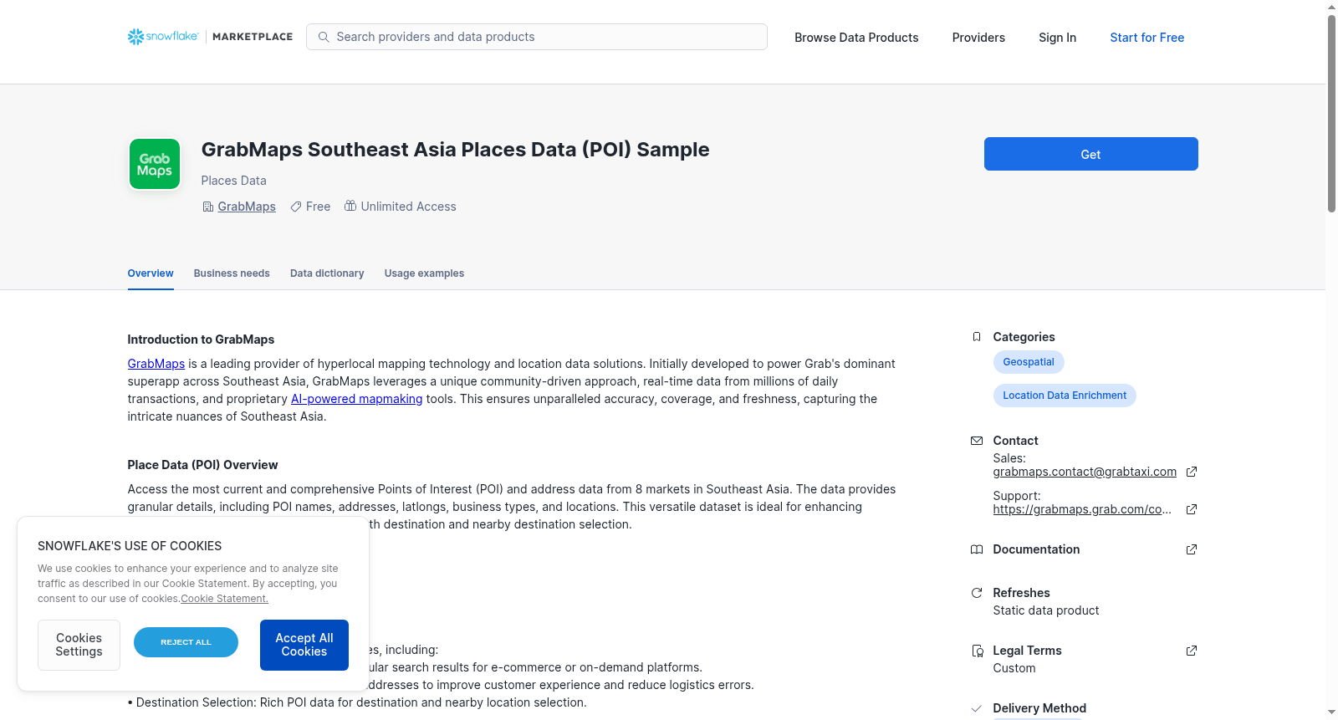Click the scrollbar down arrow

(1331, 712)
